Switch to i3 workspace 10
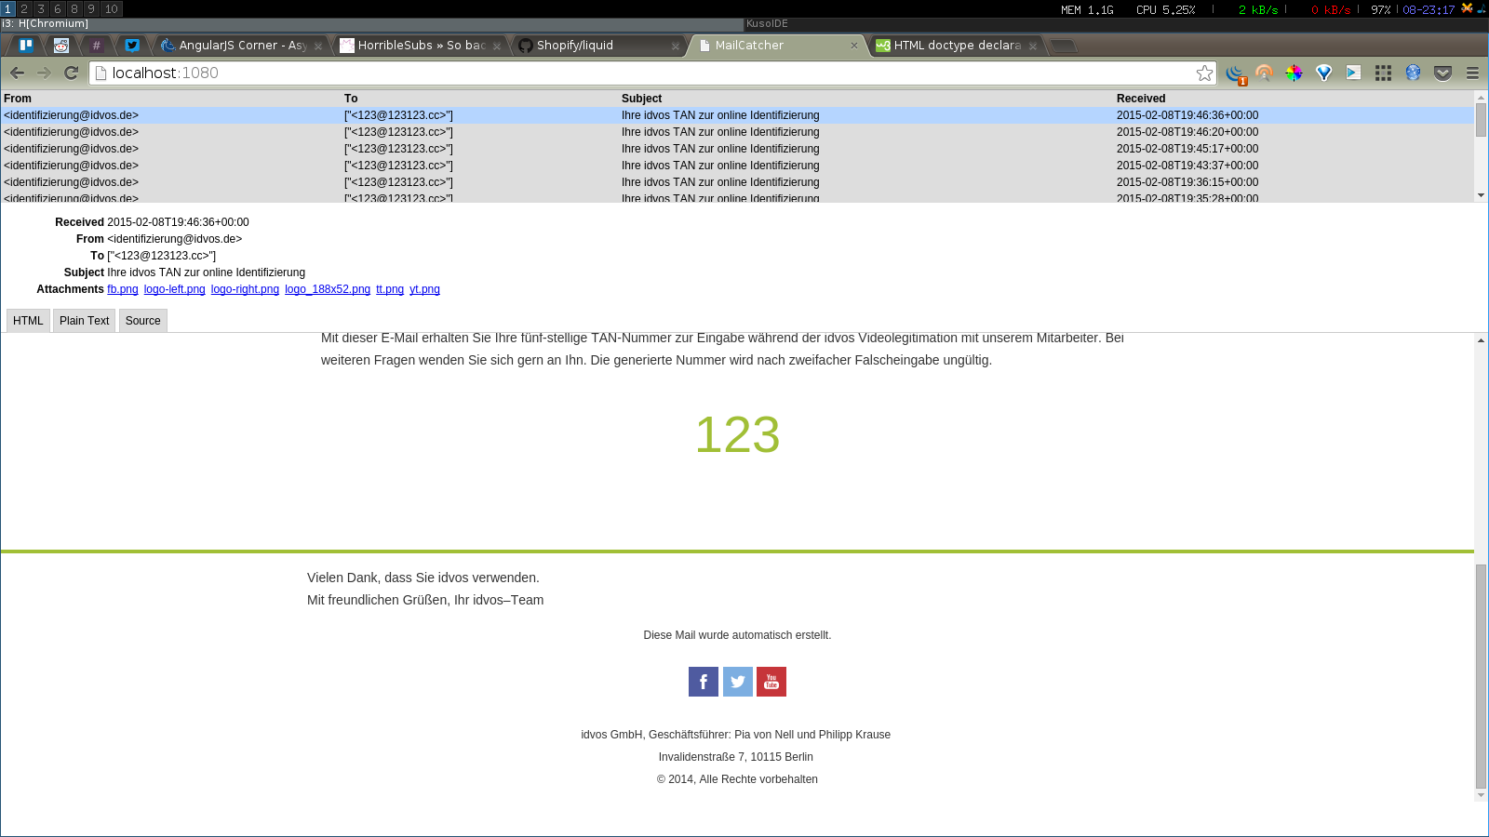1489x837 pixels. point(112,8)
